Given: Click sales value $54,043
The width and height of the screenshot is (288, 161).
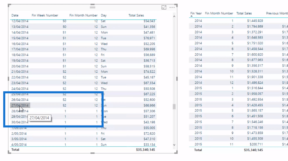Looking at the screenshot, I should [x=149, y=21].
